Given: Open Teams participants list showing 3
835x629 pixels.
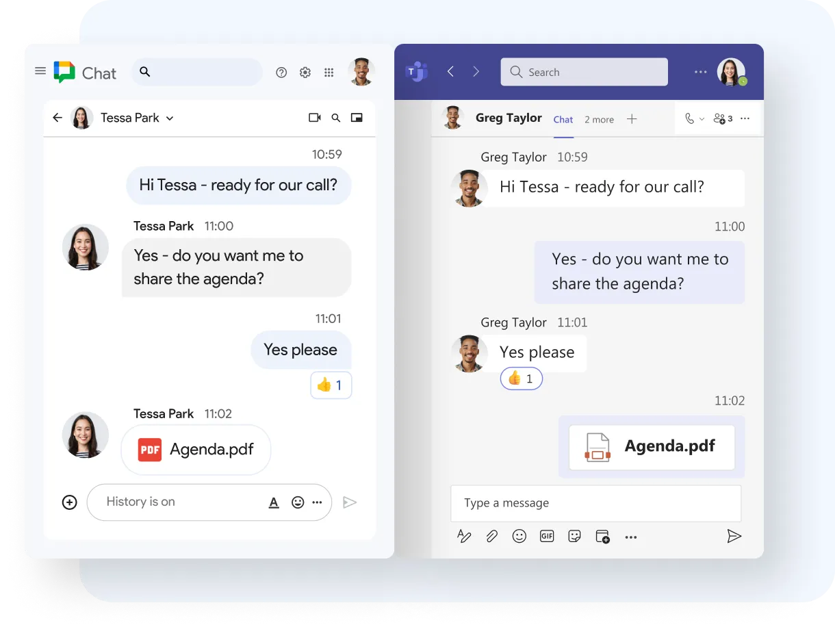Looking at the screenshot, I should [723, 118].
